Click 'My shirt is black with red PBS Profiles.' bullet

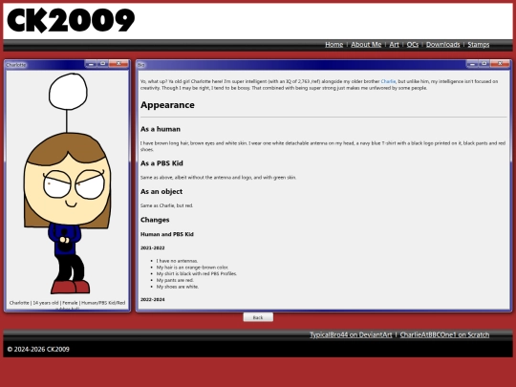(197, 273)
